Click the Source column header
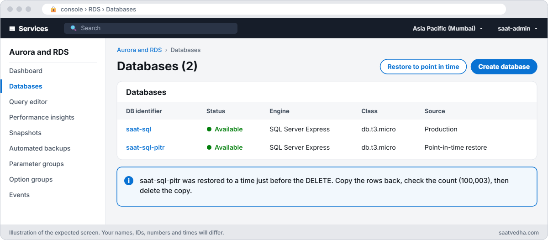 435,111
